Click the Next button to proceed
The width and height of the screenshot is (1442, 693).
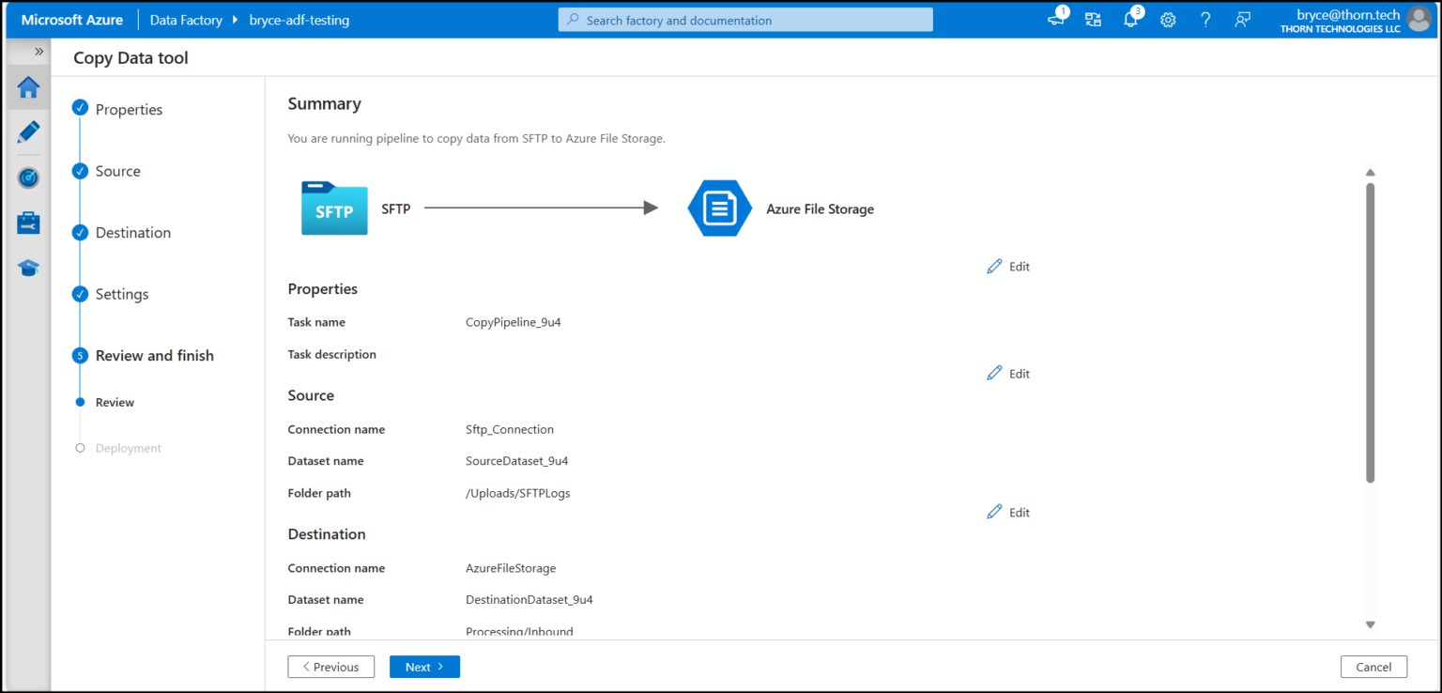point(424,667)
